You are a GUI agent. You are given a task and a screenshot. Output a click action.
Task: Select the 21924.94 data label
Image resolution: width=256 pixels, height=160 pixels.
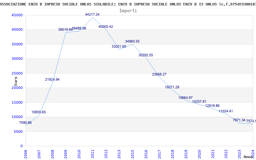(x=52, y=79)
